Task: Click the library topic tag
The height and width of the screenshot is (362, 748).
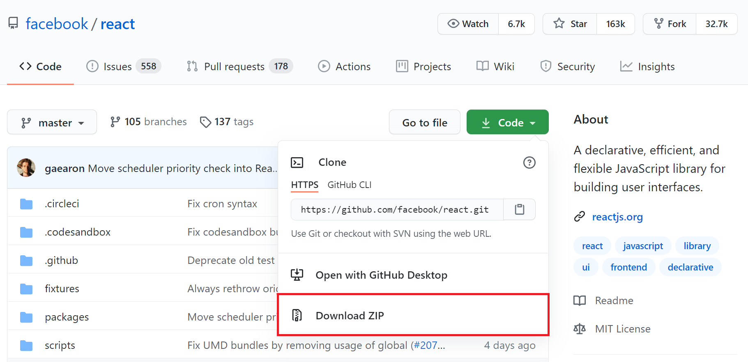Action: 697,246
